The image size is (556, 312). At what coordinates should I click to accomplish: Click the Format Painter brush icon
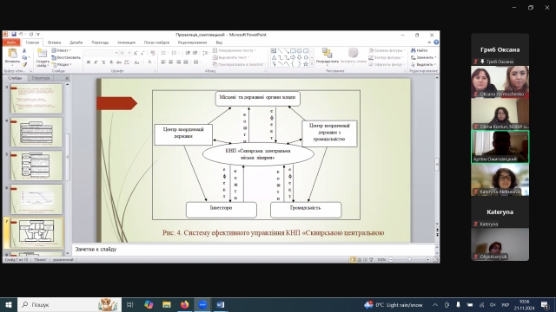click(x=24, y=64)
